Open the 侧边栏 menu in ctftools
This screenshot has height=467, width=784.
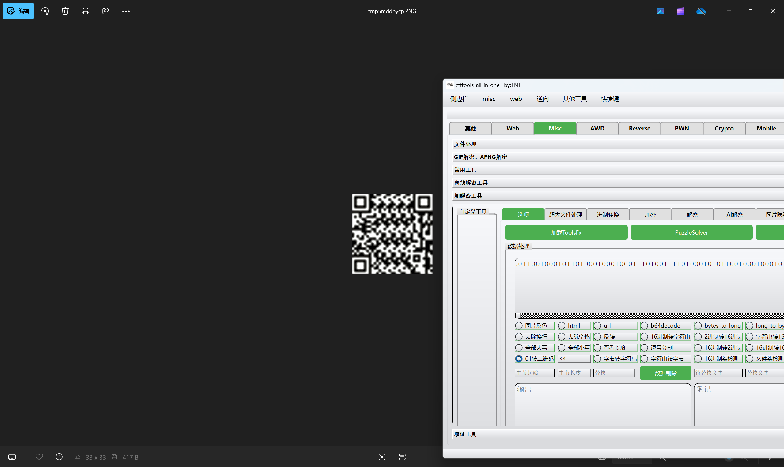(x=459, y=99)
